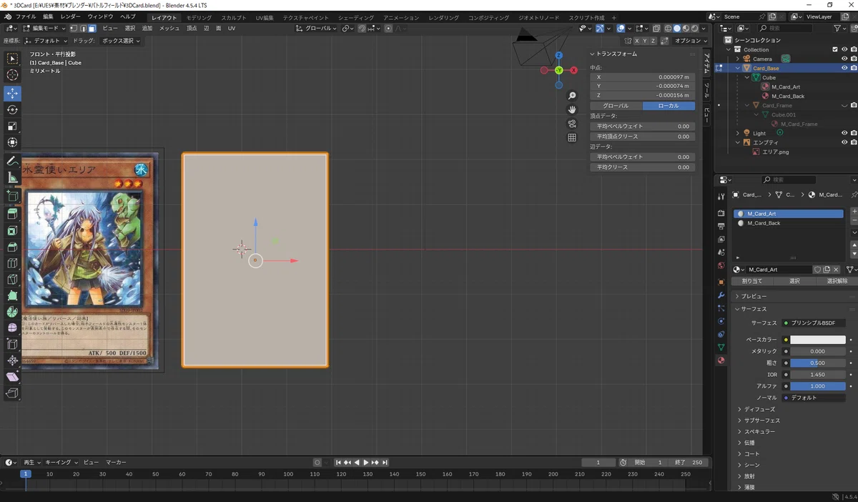
Task: Switch to the UV Editing workspace tab
Action: (x=265, y=17)
